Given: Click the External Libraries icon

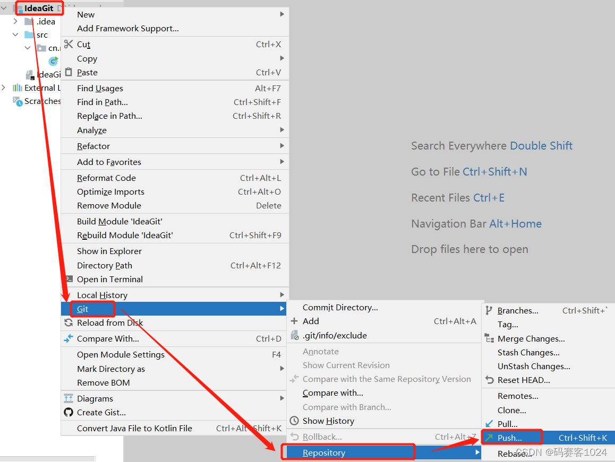Looking at the screenshot, I should coord(17,88).
